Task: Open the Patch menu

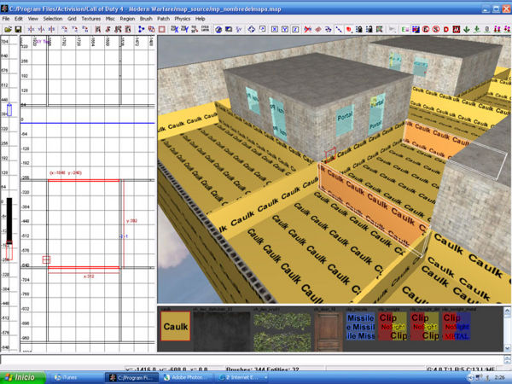Action: coord(163,19)
